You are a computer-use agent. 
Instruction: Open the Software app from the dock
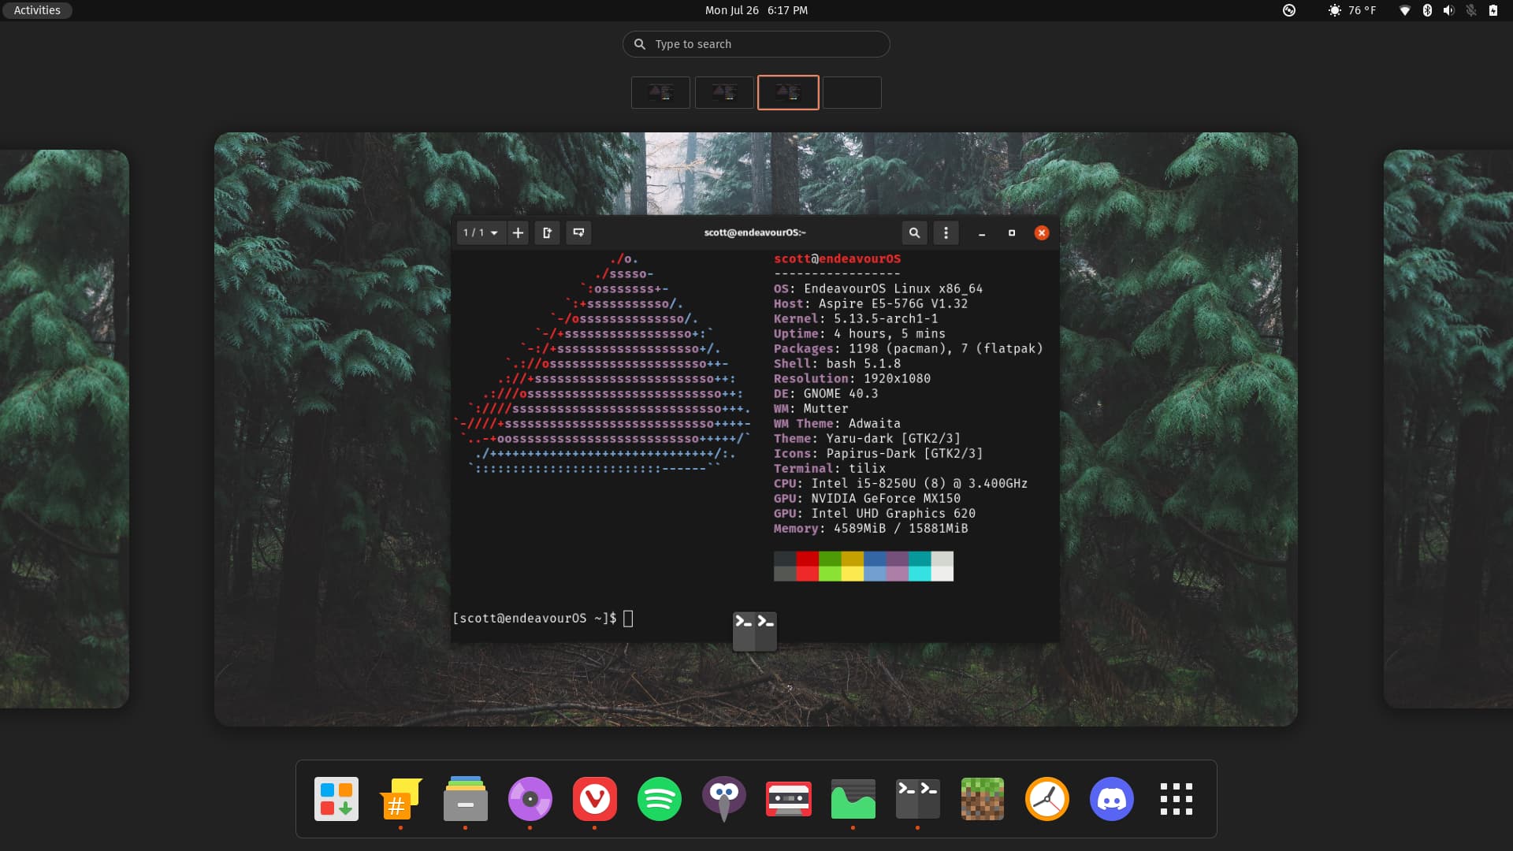pyautogui.click(x=336, y=798)
